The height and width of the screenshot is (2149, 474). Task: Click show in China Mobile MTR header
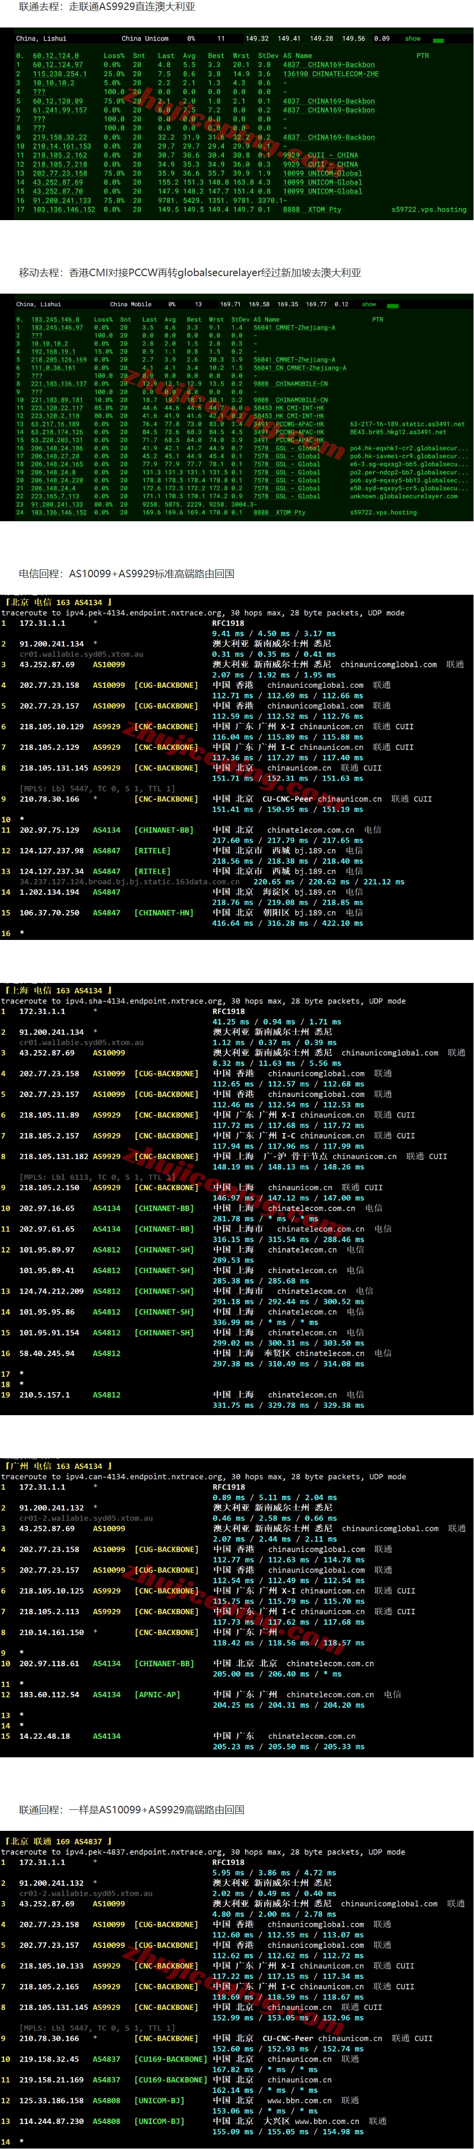tap(369, 305)
